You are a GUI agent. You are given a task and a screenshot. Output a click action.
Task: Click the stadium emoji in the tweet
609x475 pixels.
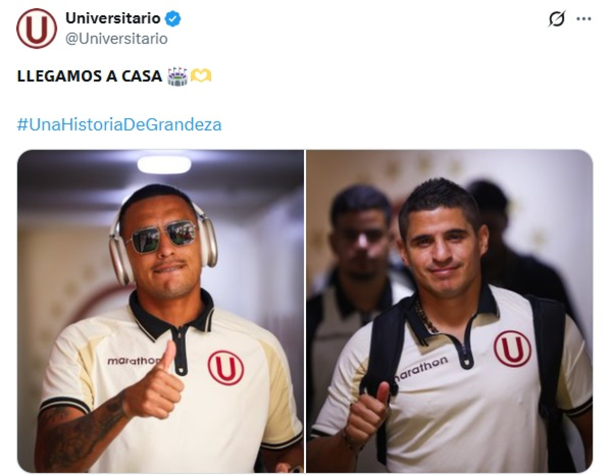coord(177,77)
